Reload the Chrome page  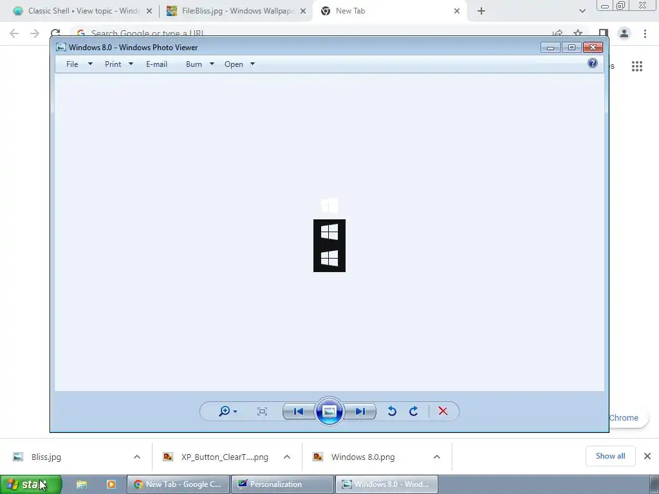pyautogui.click(x=55, y=33)
